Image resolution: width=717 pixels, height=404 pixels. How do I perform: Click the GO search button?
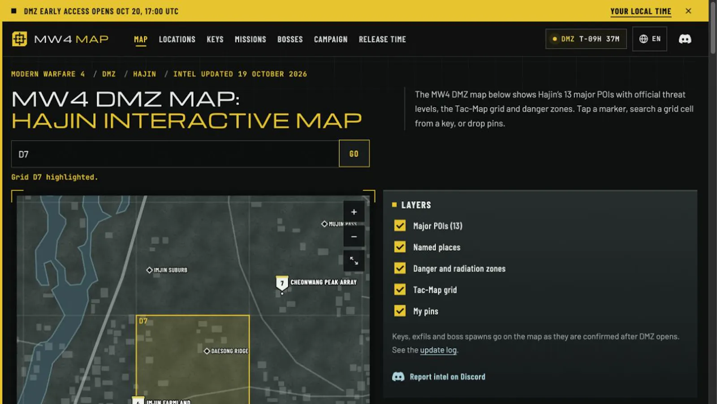354,154
